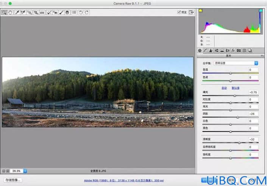267x186 pixels.
Task: Select the Crop tool
Action: [x=36, y=13]
